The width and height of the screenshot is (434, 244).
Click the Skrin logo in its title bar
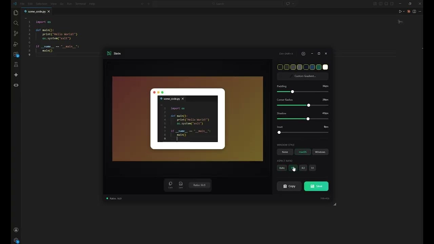(109, 54)
